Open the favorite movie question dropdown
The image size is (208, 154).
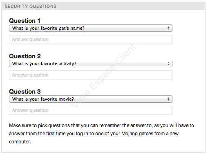click(x=91, y=99)
